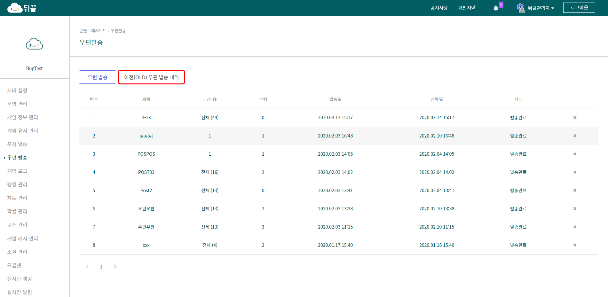The height and width of the screenshot is (297, 608).
Task: Go to next page arrow
Action: point(115,267)
